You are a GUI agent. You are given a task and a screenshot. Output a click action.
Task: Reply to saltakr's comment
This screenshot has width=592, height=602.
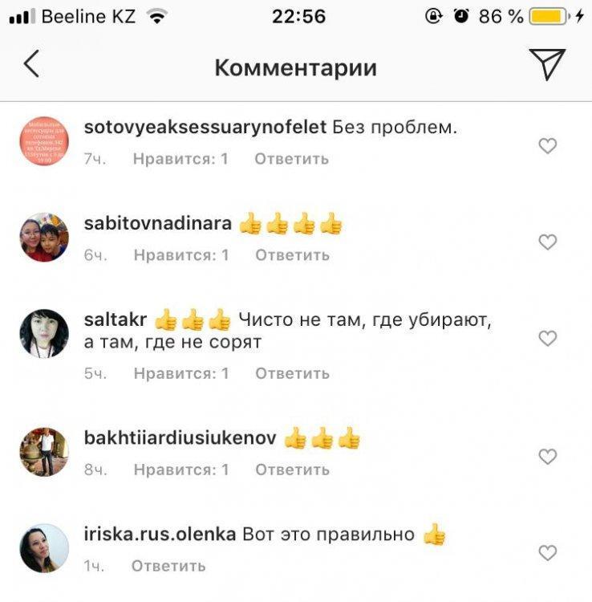coord(292,373)
